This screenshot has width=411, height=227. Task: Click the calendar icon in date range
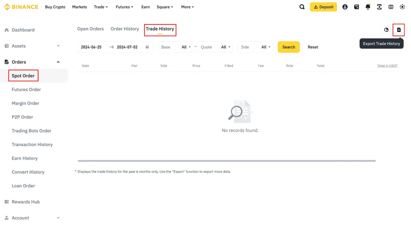click(147, 47)
